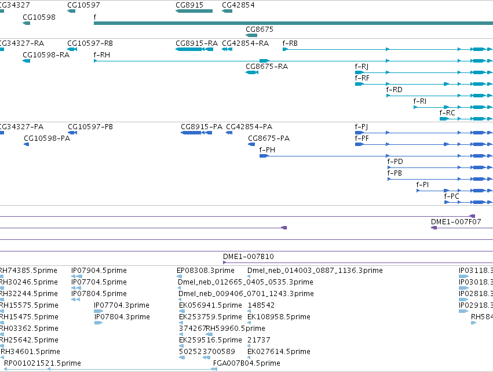The height and width of the screenshot is (372, 493).
Task: Click EST EK108958.5prime
Action: (279, 317)
